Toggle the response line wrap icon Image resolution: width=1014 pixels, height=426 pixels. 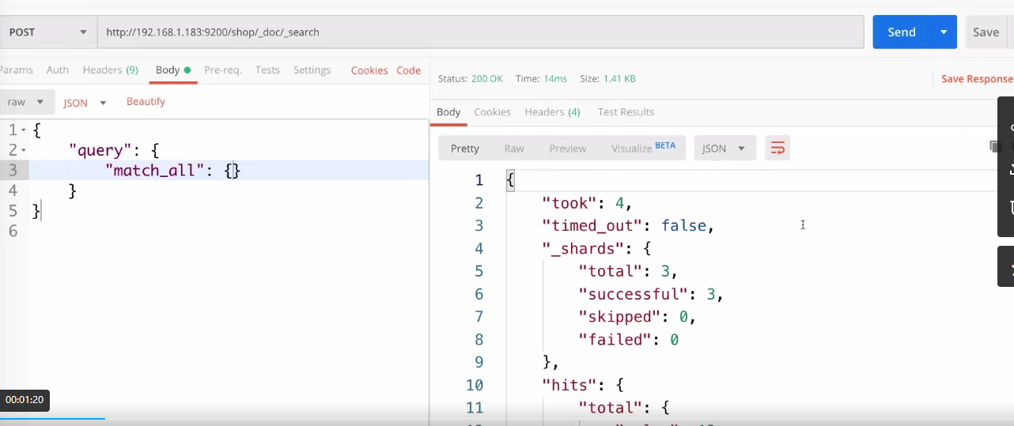coord(778,149)
